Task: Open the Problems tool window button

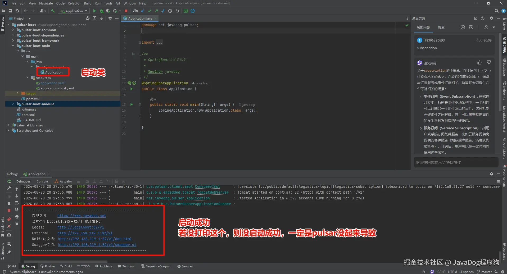Action: point(104,266)
